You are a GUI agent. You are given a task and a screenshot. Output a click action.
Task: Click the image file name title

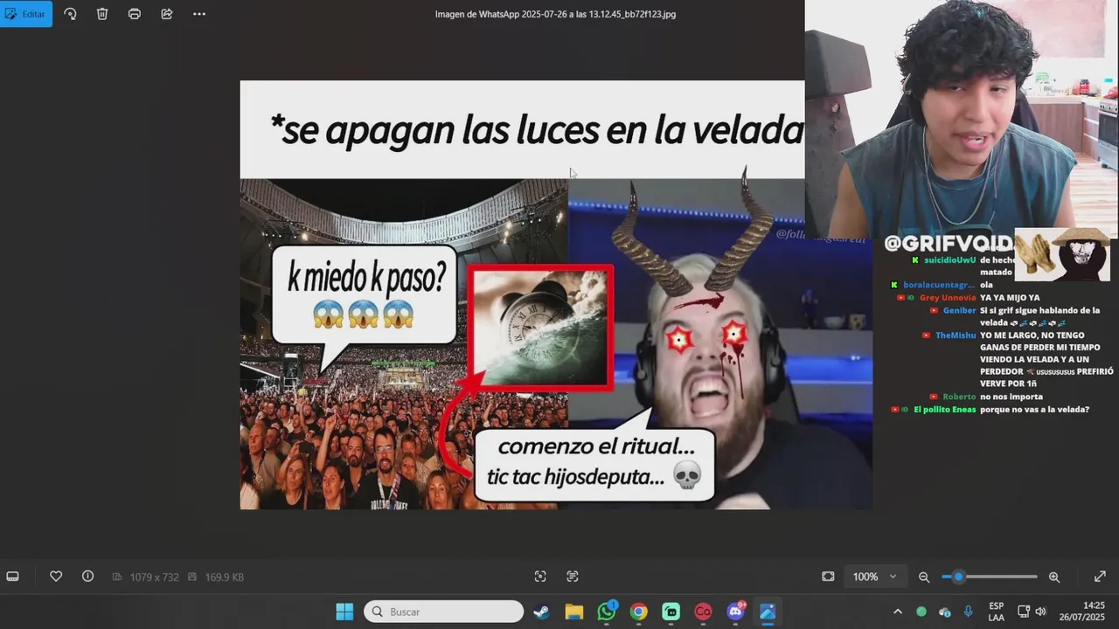[555, 14]
